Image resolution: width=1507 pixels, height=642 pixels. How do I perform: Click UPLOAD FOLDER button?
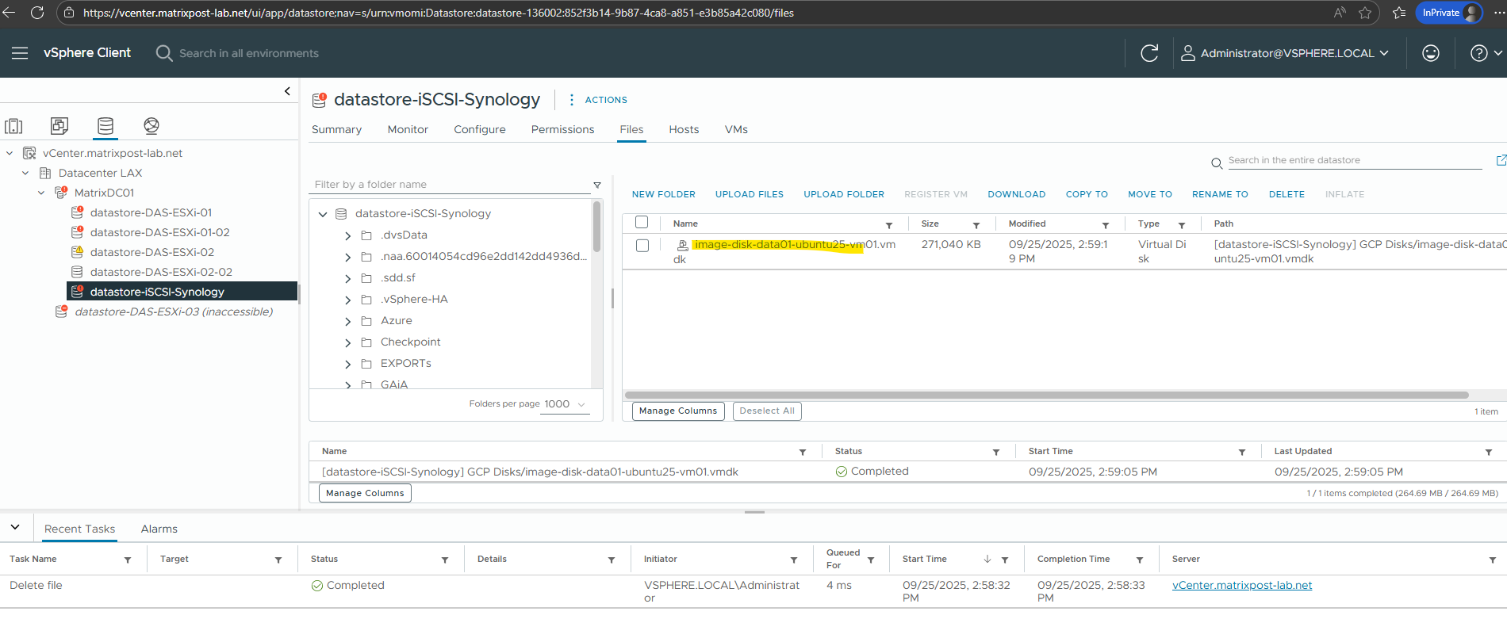[x=844, y=194]
